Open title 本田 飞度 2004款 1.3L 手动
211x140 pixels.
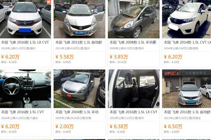77,112
